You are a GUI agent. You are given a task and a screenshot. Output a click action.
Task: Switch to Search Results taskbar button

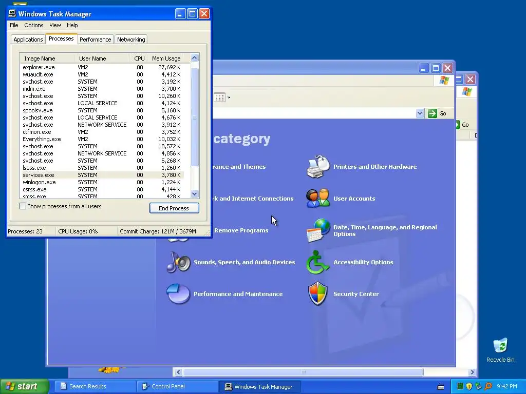(94, 386)
